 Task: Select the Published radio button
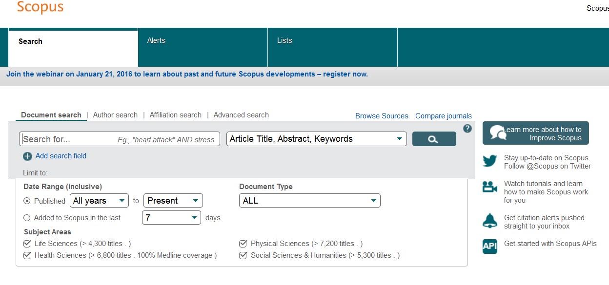(x=27, y=201)
